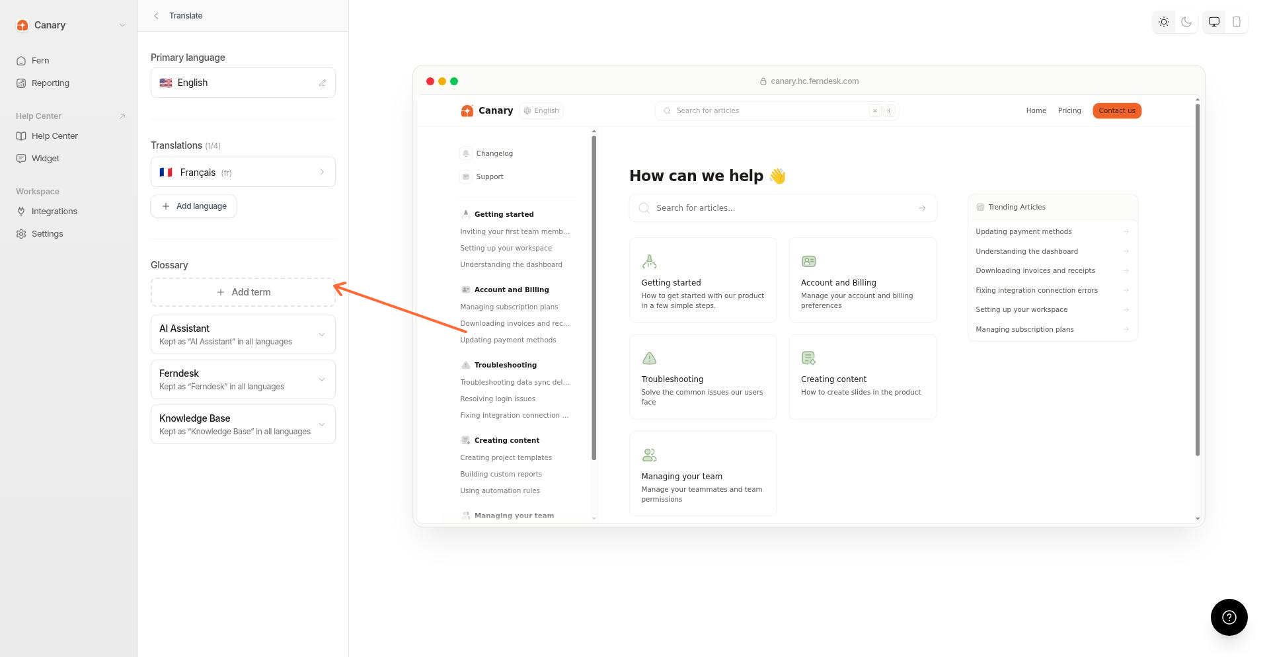This screenshot has width=1269, height=657.
Task: Open Creating project templates article
Action: pyautogui.click(x=506, y=457)
